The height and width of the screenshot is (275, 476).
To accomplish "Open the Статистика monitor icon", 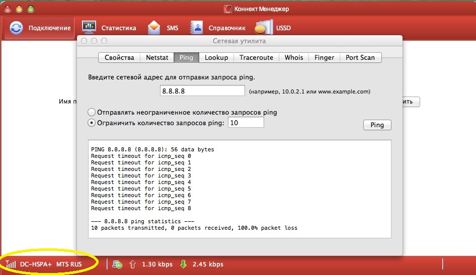I will pyautogui.click(x=89, y=28).
